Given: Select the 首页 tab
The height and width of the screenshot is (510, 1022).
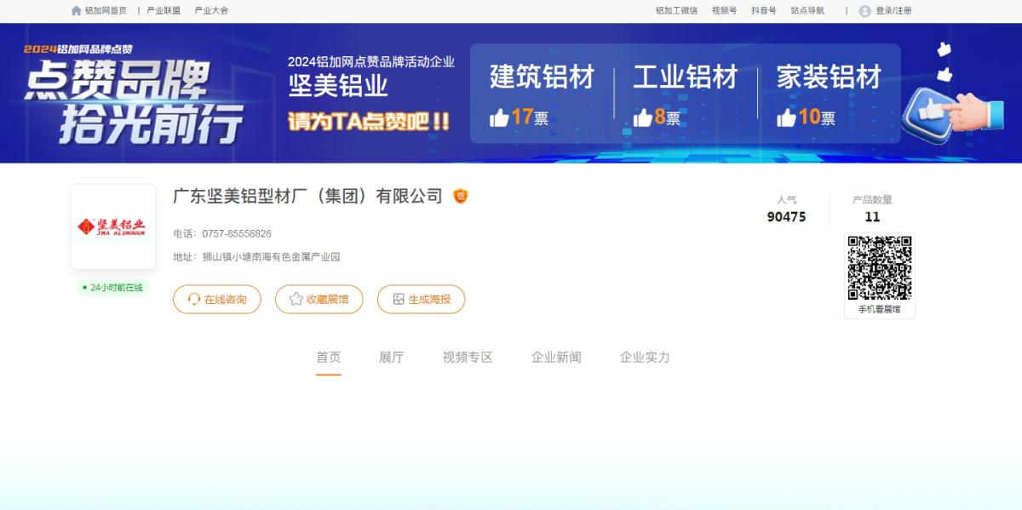Looking at the screenshot, I should (x=329, y=358).
